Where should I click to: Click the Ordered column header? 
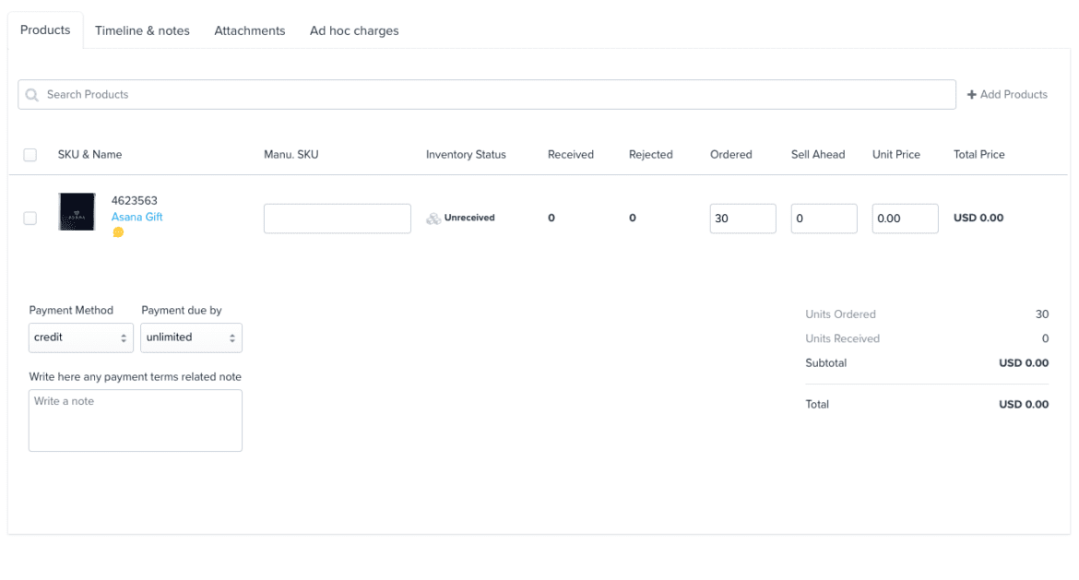730,155
